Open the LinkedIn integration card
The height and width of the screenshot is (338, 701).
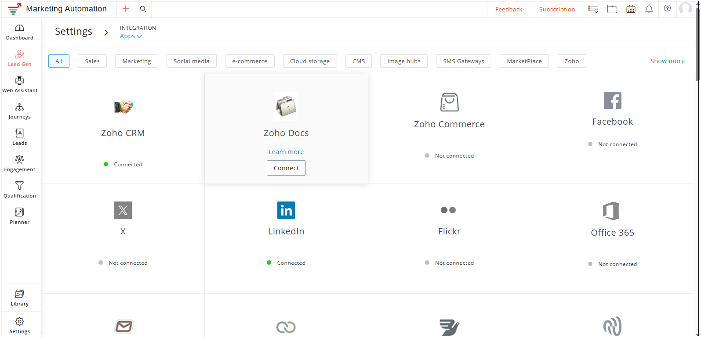click(x=286, y=238)
